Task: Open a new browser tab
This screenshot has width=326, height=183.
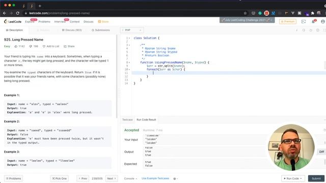Action: click(40, 6)
